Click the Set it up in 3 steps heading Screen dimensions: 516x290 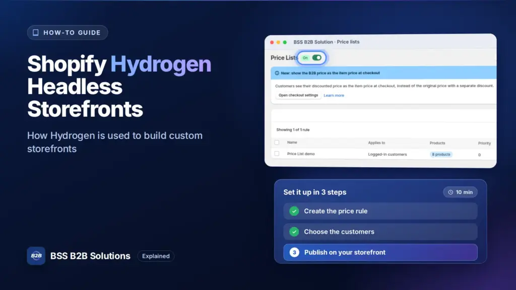click(x=315, y=192)
